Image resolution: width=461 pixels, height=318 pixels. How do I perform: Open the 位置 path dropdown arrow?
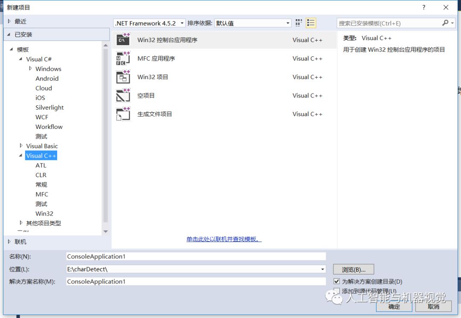pyautogui.click(x=323, y=269)
